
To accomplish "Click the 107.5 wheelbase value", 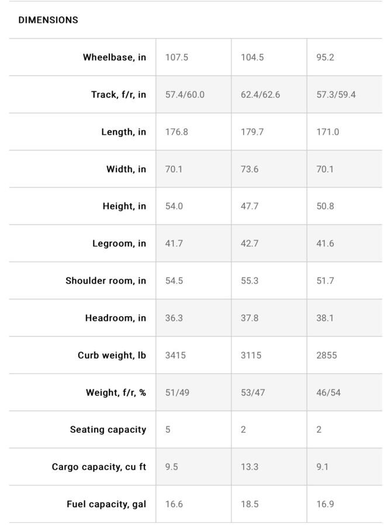I will (x=177, y=57).
